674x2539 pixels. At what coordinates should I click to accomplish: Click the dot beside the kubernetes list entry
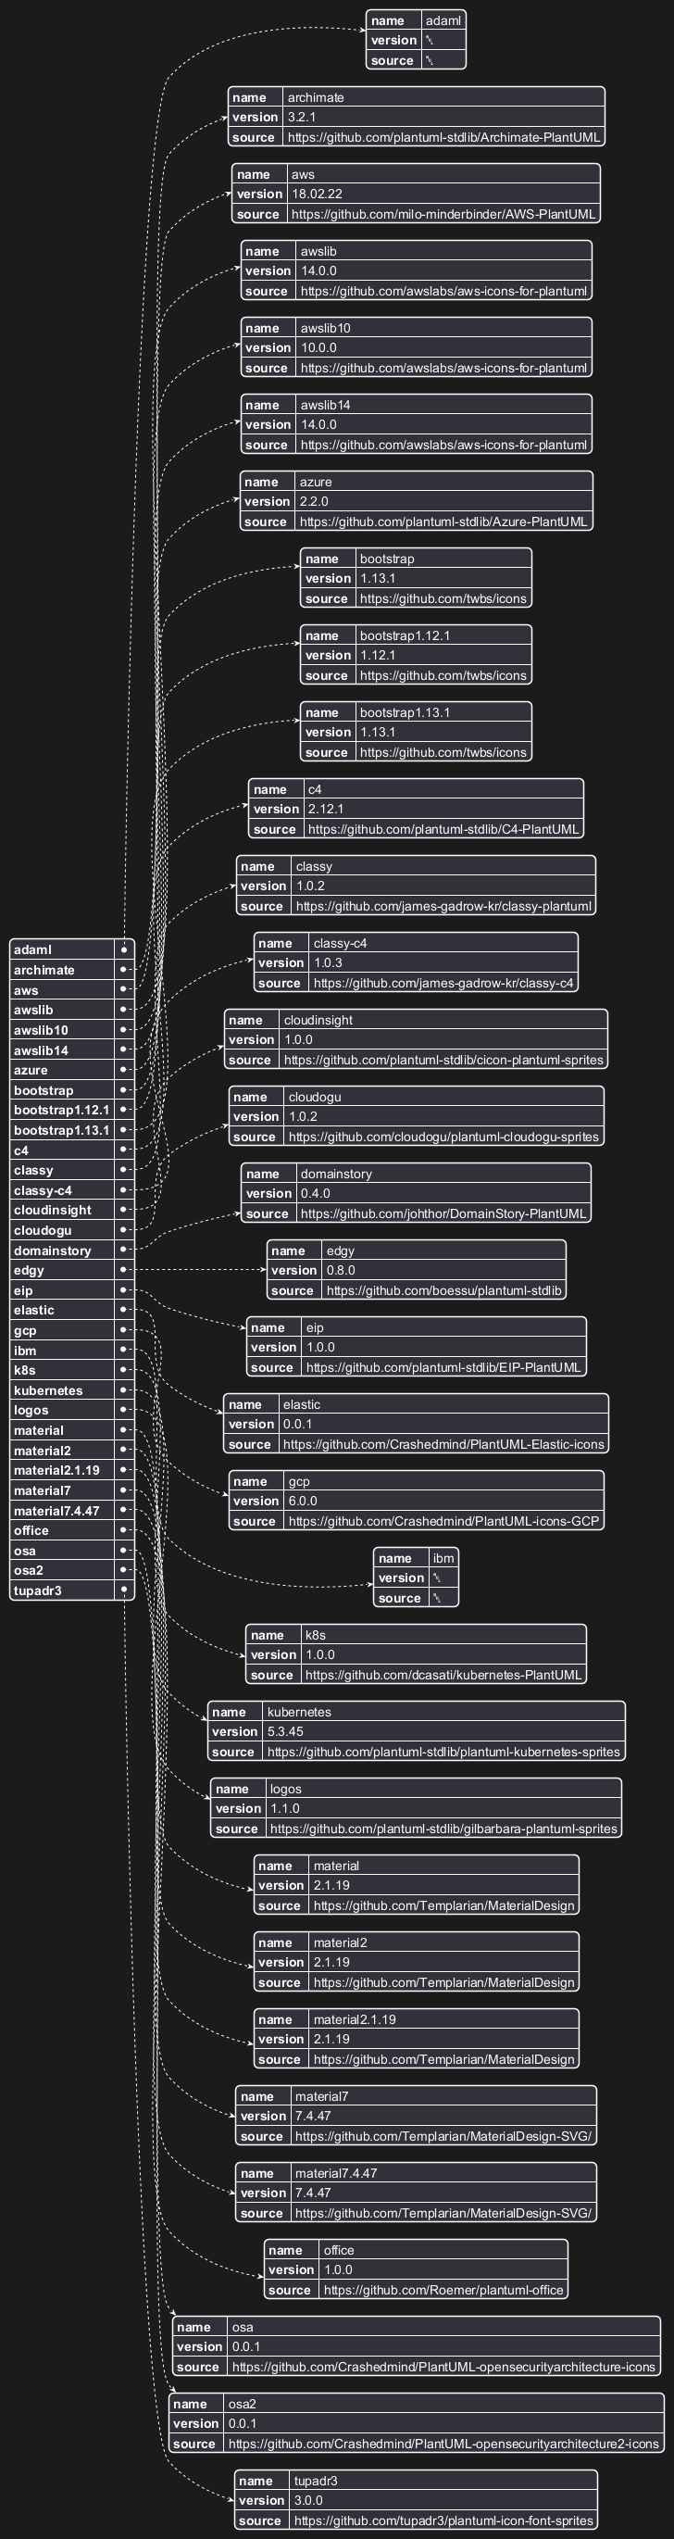click(124, 1389)
